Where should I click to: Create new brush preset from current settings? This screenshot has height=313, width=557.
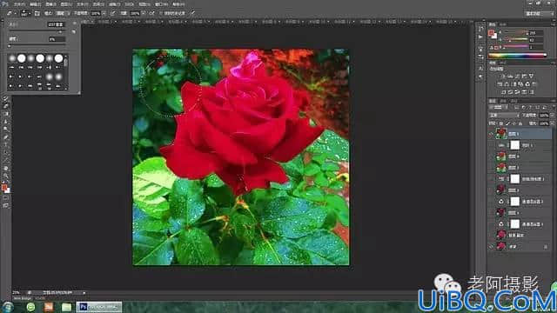[x=74, y=32]
